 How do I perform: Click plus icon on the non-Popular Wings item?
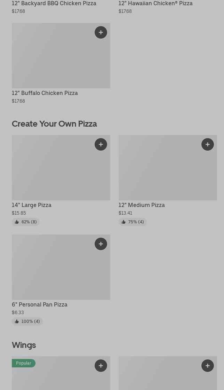click(208, 366)
